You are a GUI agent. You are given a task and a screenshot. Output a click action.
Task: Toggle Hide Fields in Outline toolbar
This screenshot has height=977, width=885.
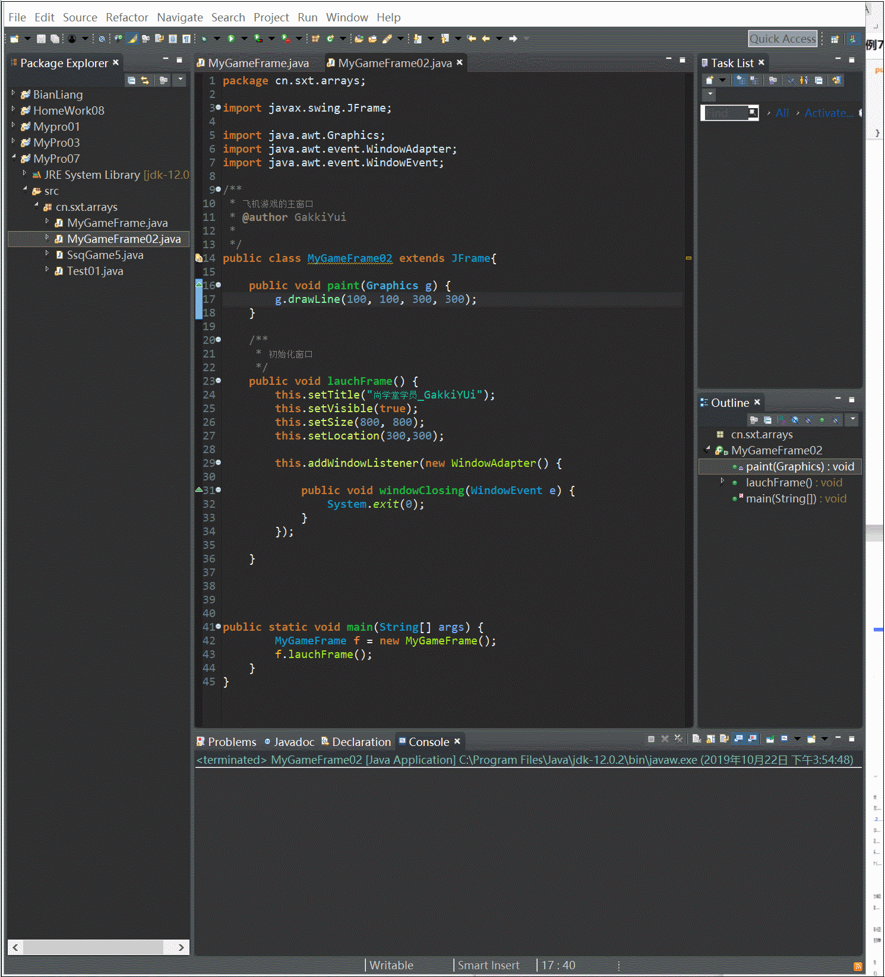[795, 420]
